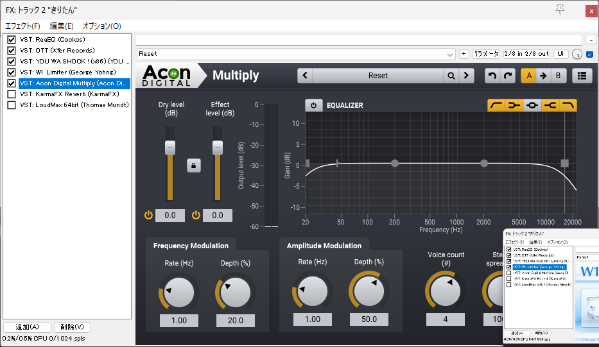Open the preset search magnifier
Viewport: 599px width, 347px height.
click(x=451, y=76)
